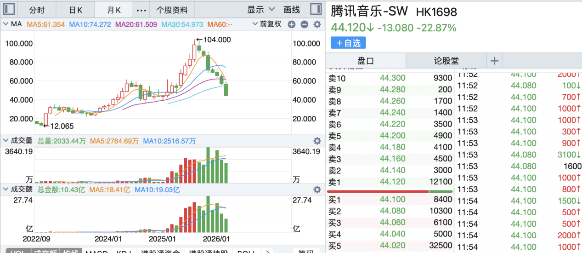Click the 11:54 trade of 1500 shares
Image resolution: width=582 pixels, height=253 pixels.
[520, 201]
